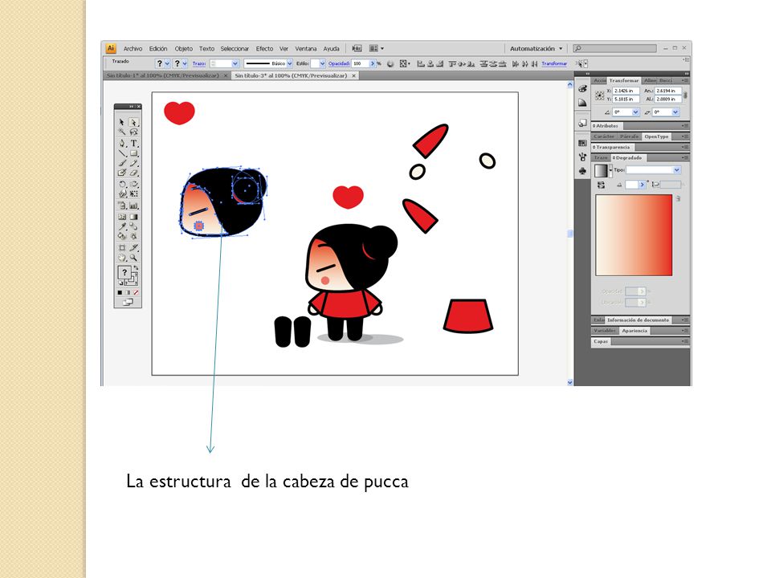Select the Hand tool
The width and height of the screenshot is (771, 578).
[x=122, y=258]
